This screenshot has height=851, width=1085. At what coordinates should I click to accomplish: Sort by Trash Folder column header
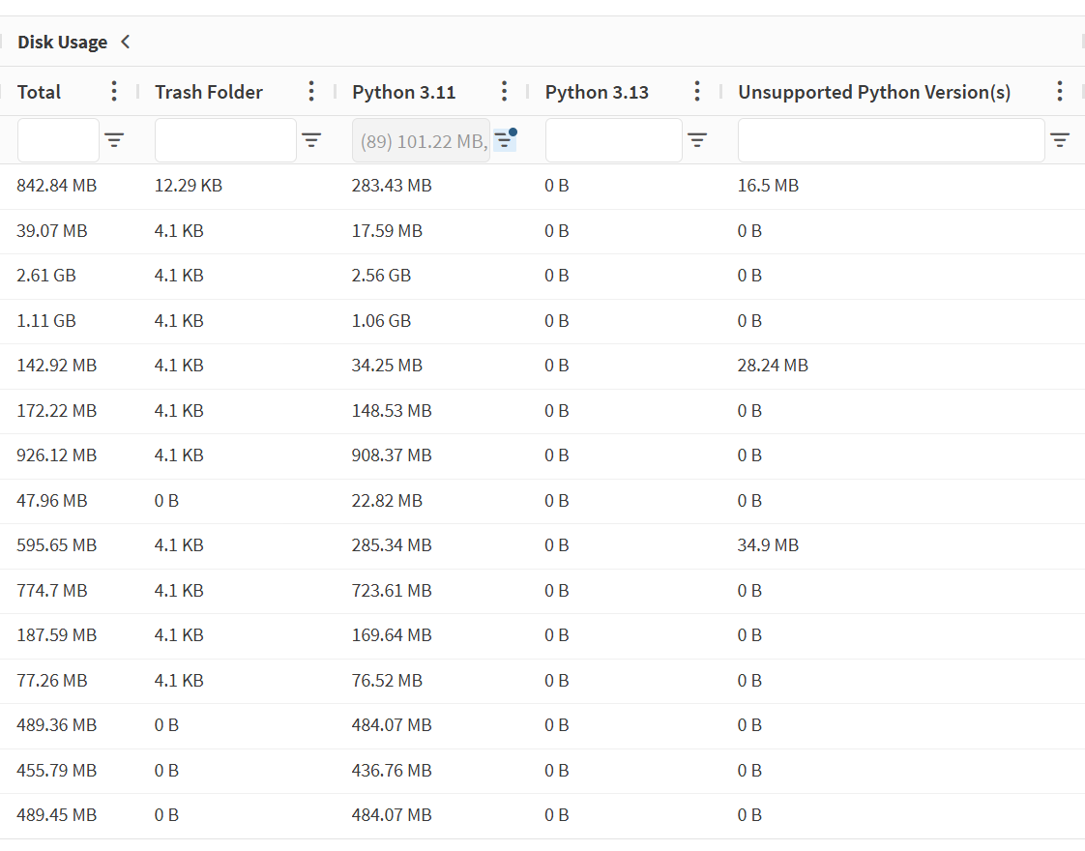208,92
